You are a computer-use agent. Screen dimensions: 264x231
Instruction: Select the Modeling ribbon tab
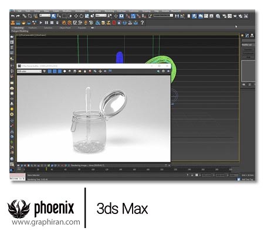pyautogui.click(x=19, y=28)
